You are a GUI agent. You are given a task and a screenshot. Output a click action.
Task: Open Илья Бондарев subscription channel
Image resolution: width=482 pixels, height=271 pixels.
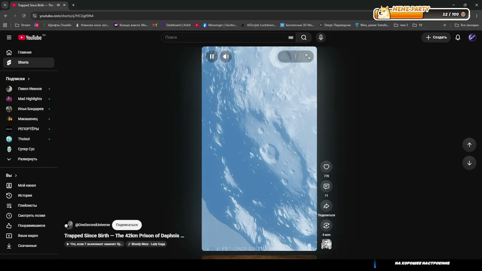(x=29, y=109)
